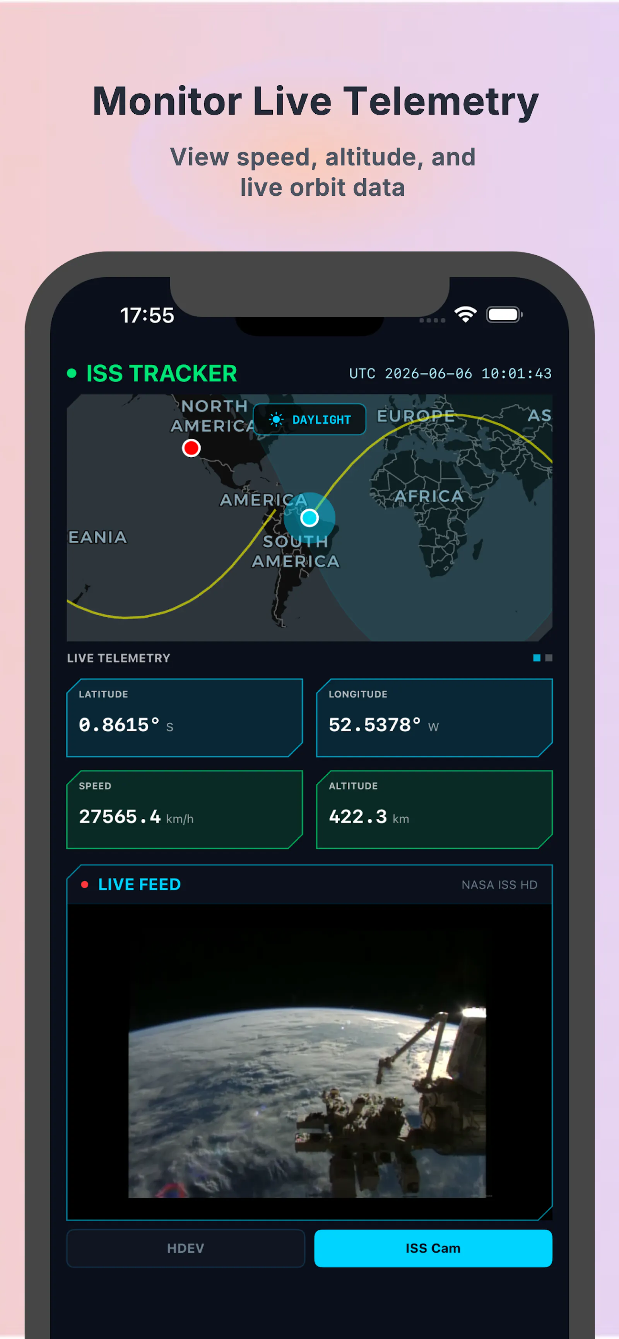619x1339 pixels.
Task: Tap the NORTH AMERICA label on the map
Action: pyautogui.click(x=214, y=416)
